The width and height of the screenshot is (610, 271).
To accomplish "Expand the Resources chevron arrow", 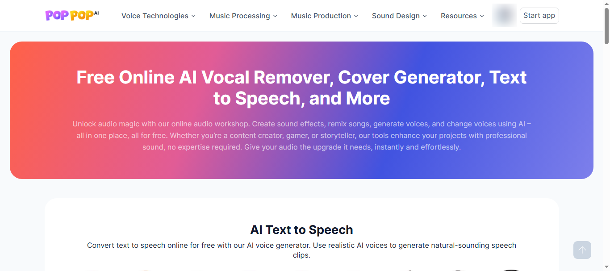I will pos(482,16).
